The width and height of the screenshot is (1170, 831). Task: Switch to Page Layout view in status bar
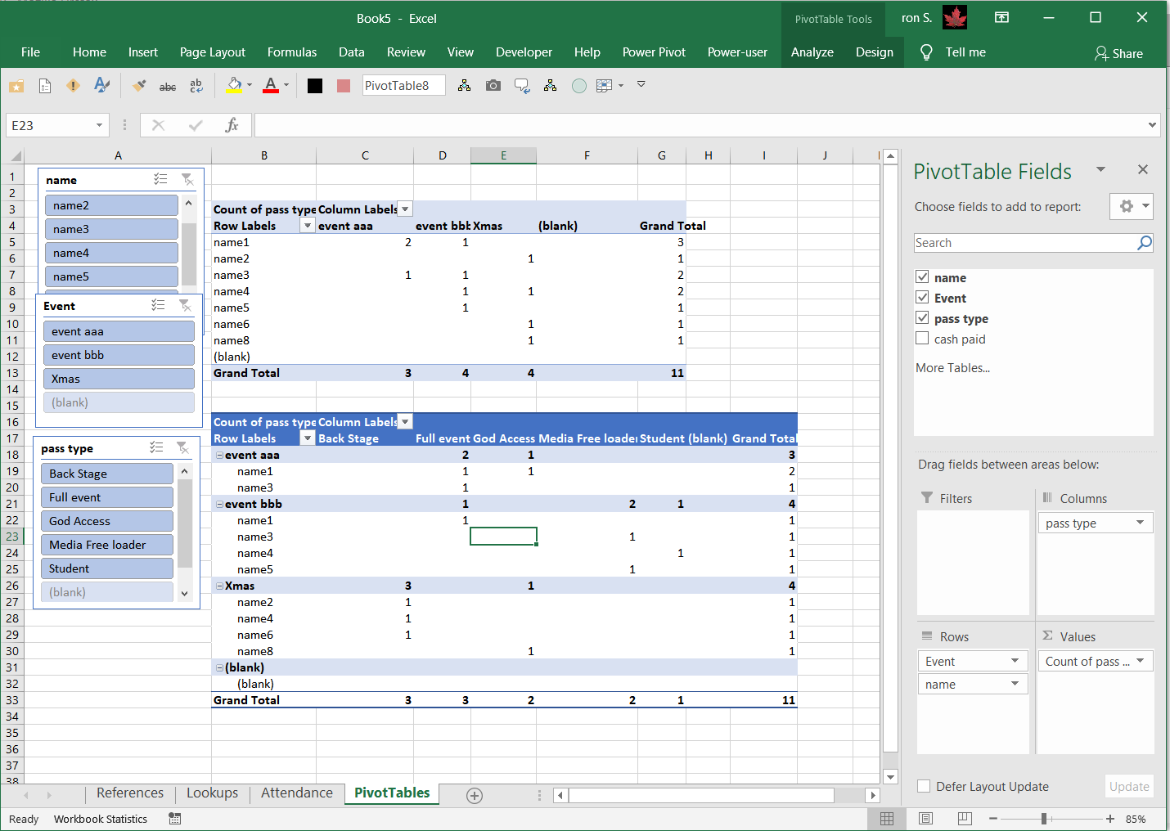pyautogui.click(x=925, y=819)
